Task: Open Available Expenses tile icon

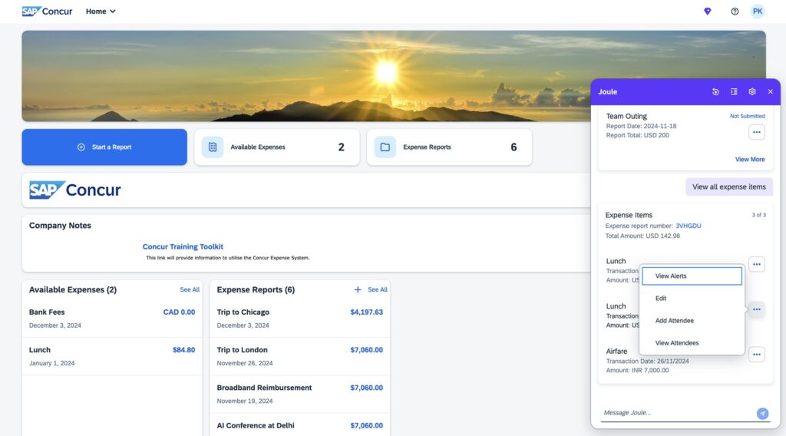Action: [213, 147]
